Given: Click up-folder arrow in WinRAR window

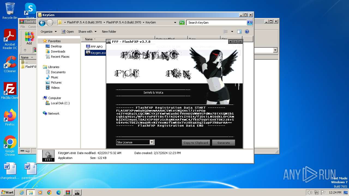Looking at the screenshot, I should point(25,50).
